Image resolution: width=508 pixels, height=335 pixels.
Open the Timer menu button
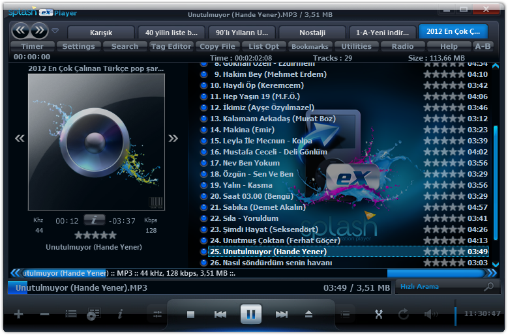click(32, 46)
